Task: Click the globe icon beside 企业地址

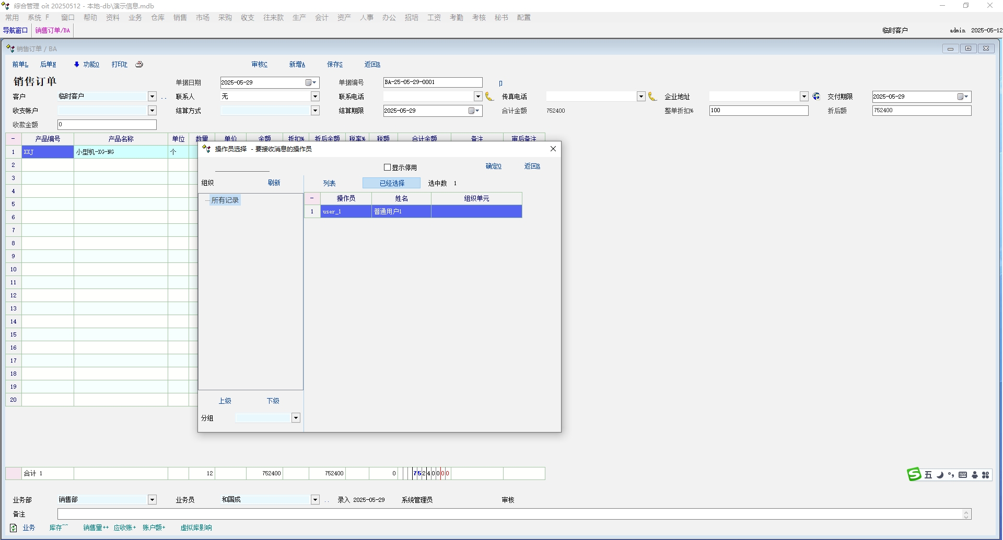Action: (x=817, y=97)
